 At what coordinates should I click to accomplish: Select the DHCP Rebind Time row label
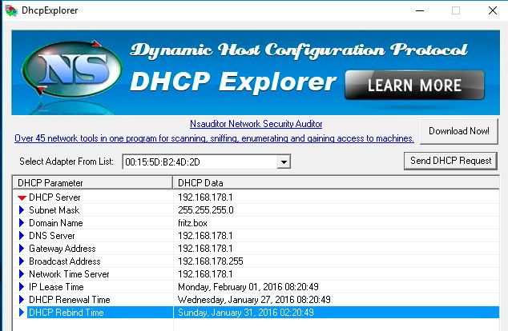pyautogui.click(x=66, y=313)
